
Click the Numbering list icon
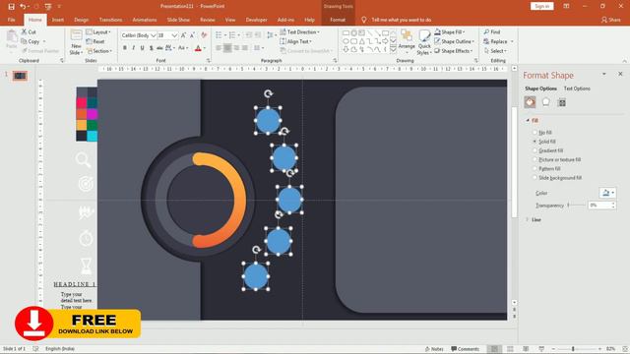(232, 35)
